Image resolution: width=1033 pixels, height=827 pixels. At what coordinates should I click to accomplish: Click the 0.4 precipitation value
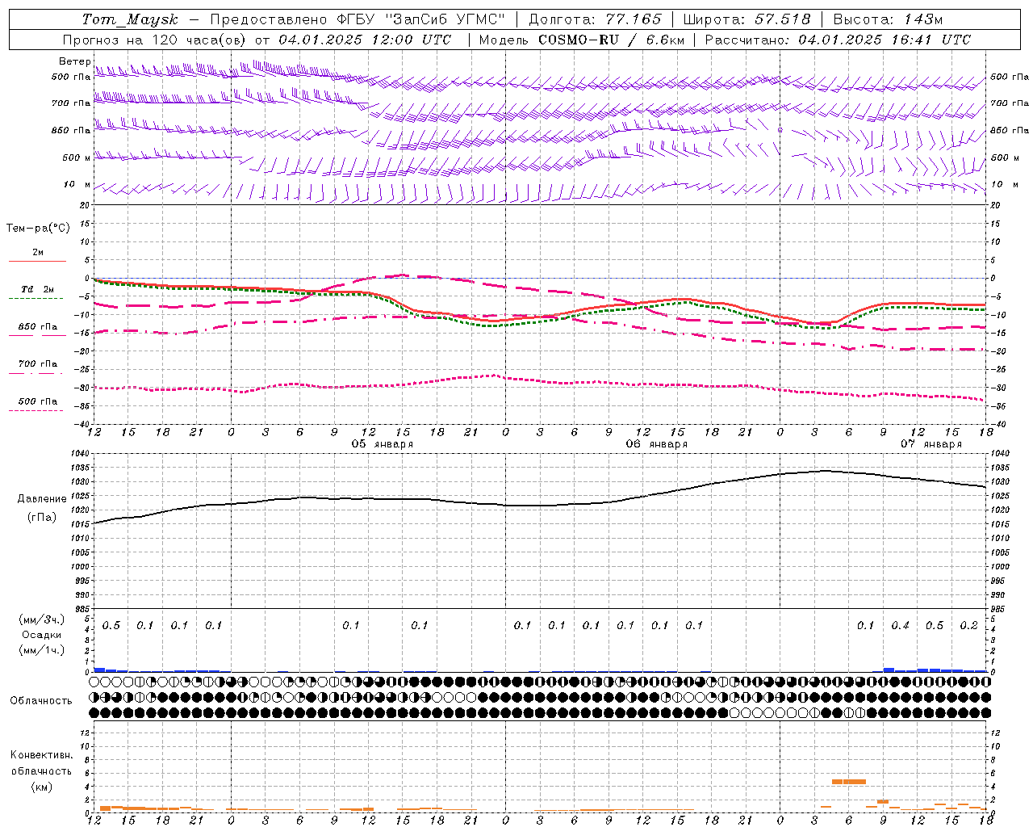click(901, 626)
